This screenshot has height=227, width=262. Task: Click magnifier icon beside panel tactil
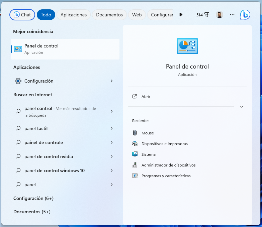point(18,128)
